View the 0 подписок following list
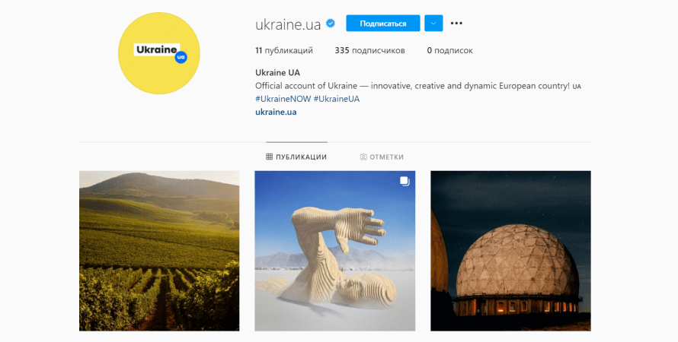 click(449, 50)
